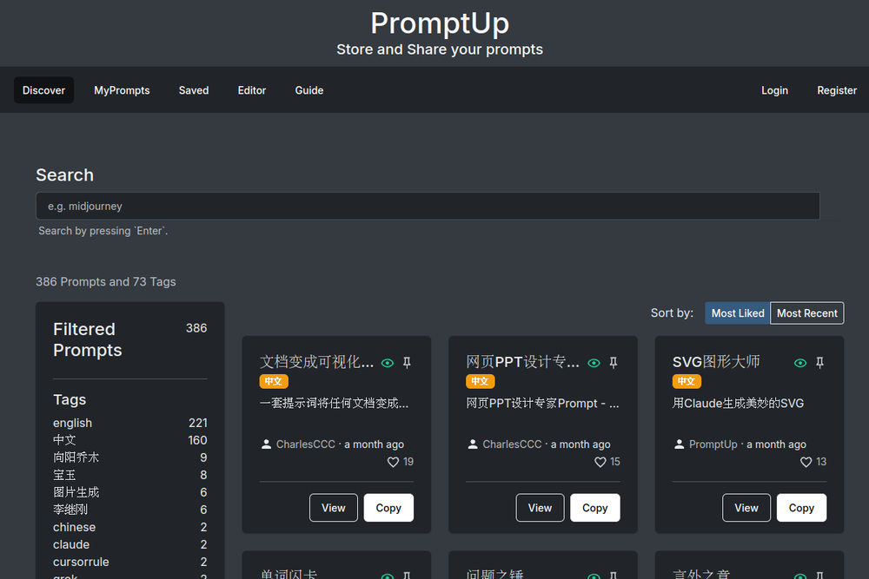Focus the prompt search field
The image size is (869, 579).
428,206
